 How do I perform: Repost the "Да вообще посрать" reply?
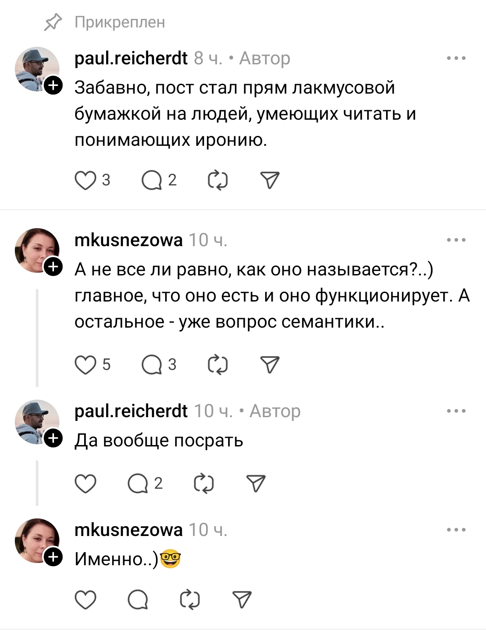203,484
